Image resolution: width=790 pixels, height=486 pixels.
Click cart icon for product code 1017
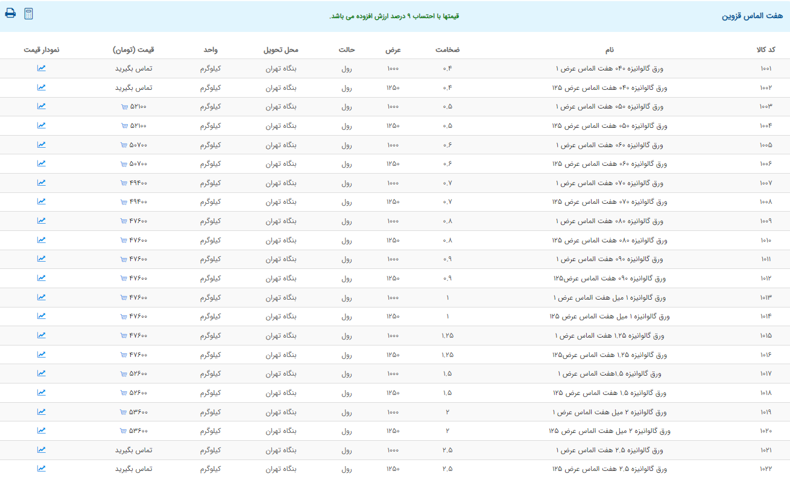click(x=124, y=374)
